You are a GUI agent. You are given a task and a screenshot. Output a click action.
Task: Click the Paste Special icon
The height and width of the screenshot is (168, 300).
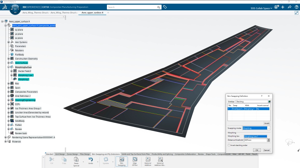click(76, 159)
